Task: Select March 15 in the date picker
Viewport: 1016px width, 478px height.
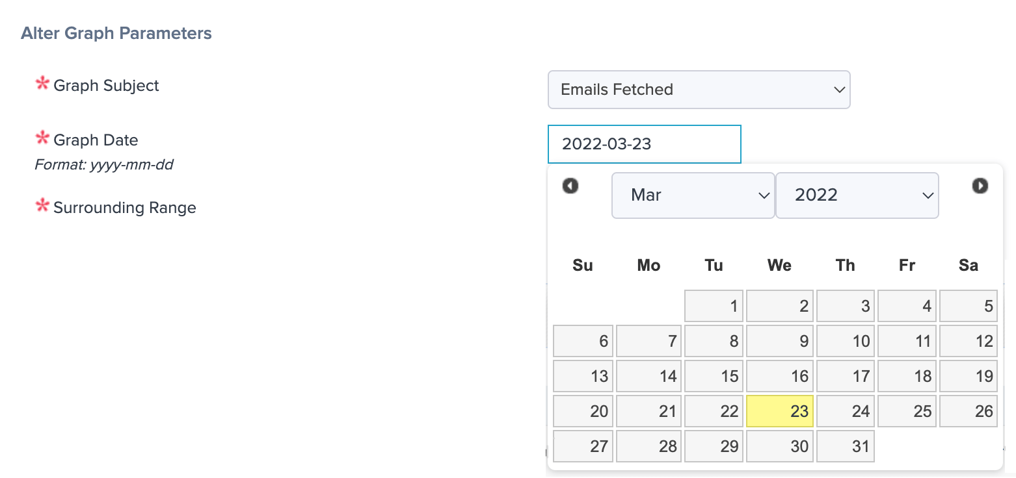Action: 714,376
